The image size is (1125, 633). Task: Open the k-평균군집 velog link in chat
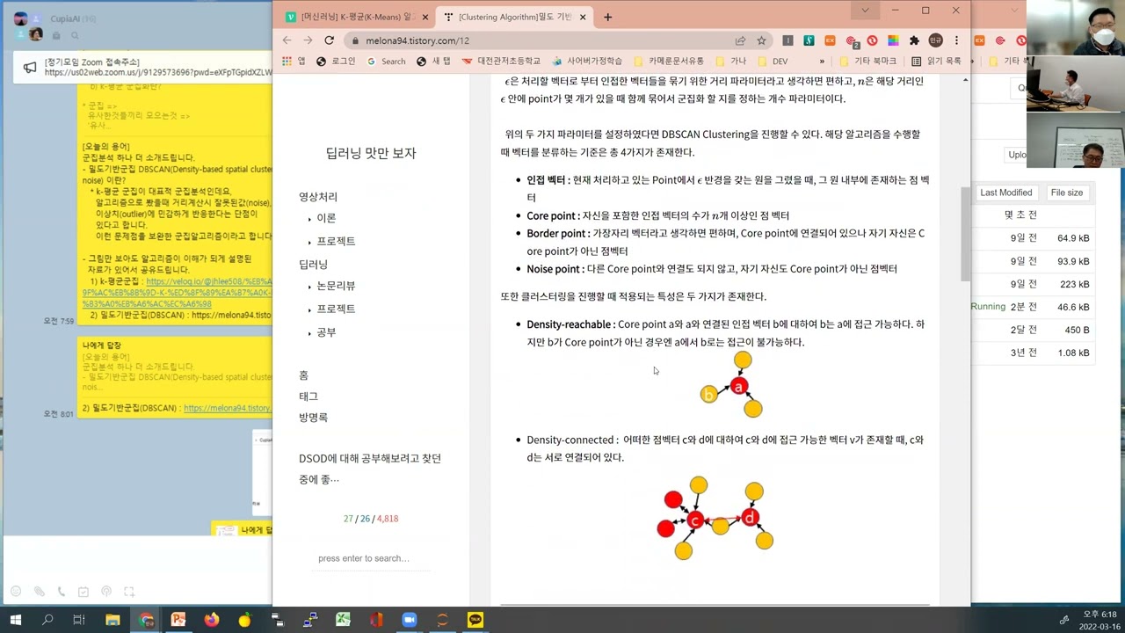178,293
